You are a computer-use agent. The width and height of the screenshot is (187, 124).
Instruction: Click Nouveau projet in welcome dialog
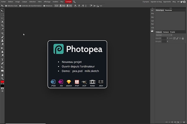coord(72,62)
